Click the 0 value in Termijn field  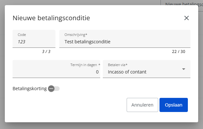click(97, 72)
